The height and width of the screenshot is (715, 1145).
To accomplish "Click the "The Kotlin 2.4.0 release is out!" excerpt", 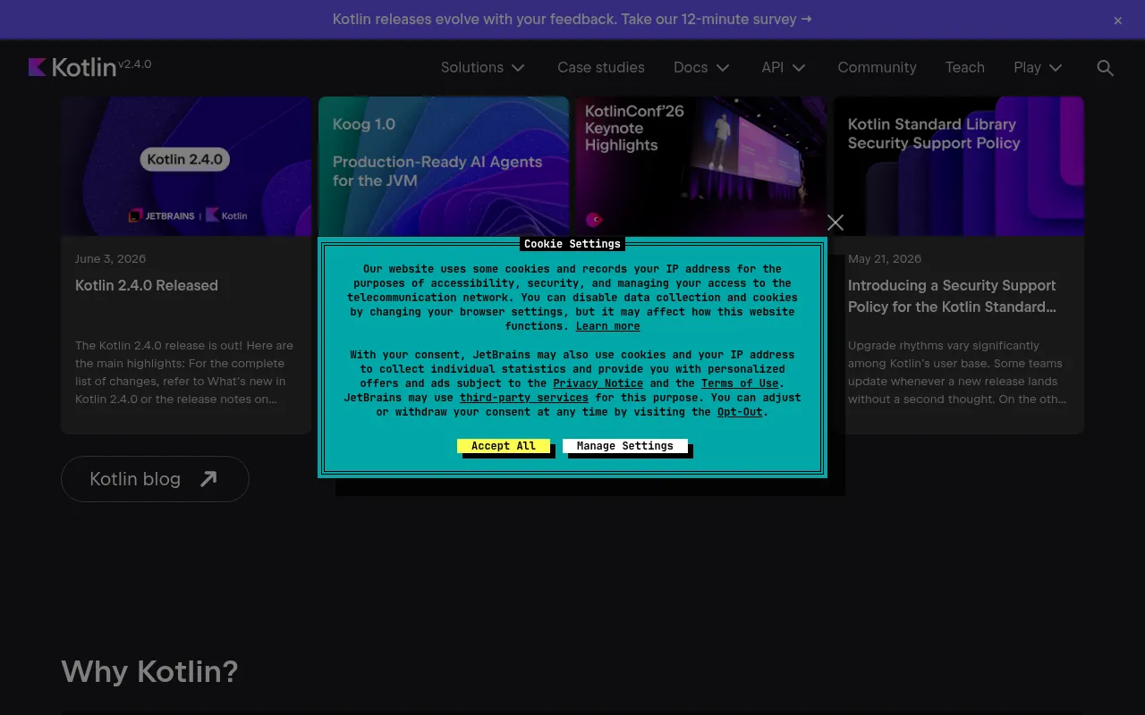I will [x=185, y=373].
